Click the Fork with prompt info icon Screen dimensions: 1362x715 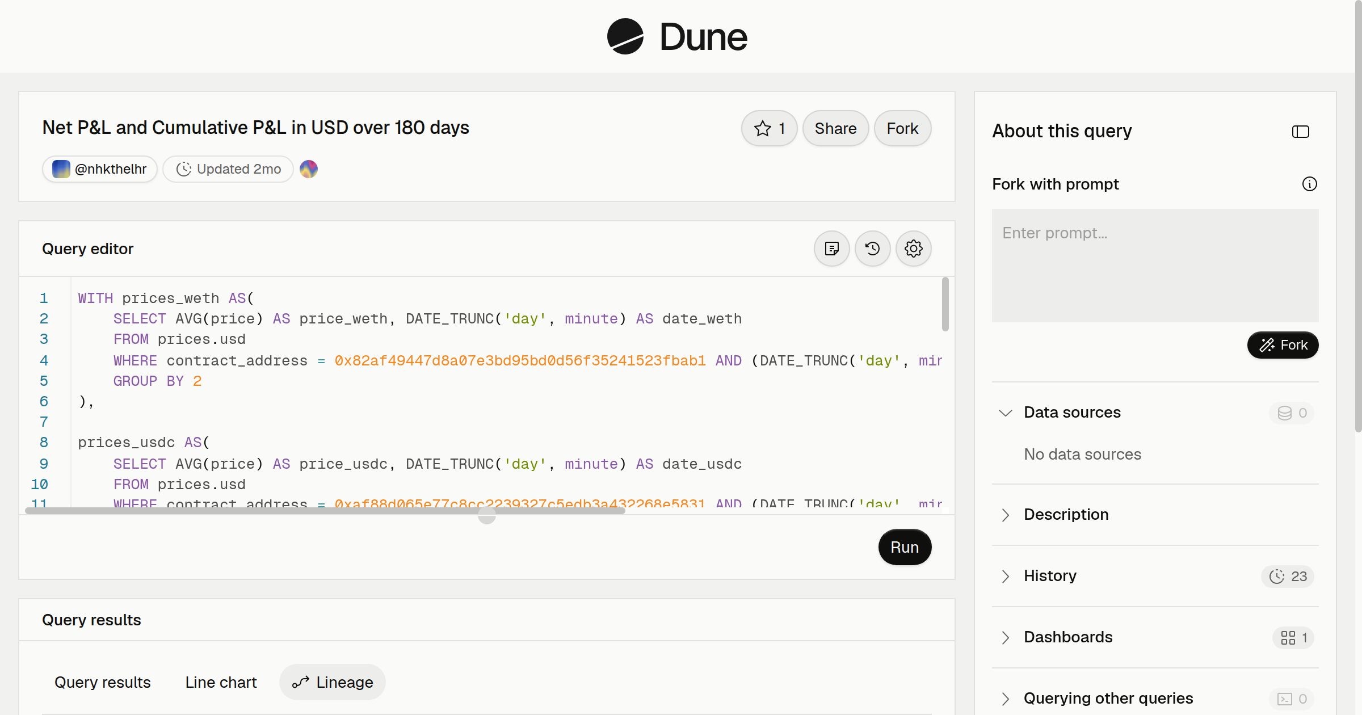(1309, 184)
